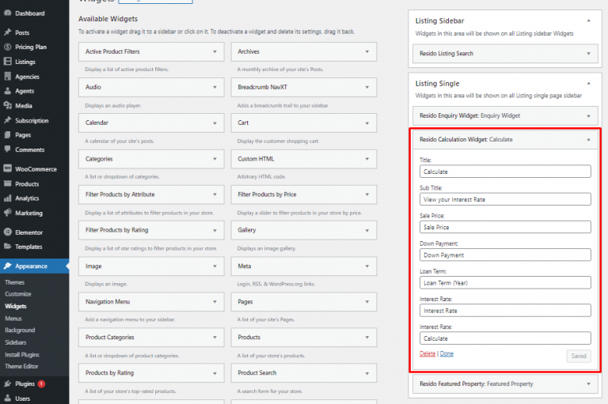Click the Sale Price input field
608x404 pixels.
point(505,228)
